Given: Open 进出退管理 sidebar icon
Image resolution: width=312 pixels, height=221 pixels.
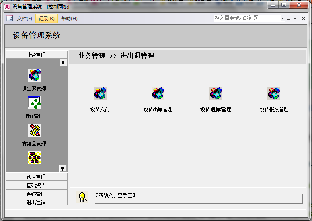Looking at the screenshot, I should point(35,75).
